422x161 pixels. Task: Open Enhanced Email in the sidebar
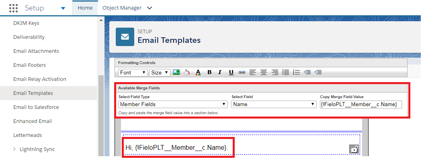coord(33,121)
